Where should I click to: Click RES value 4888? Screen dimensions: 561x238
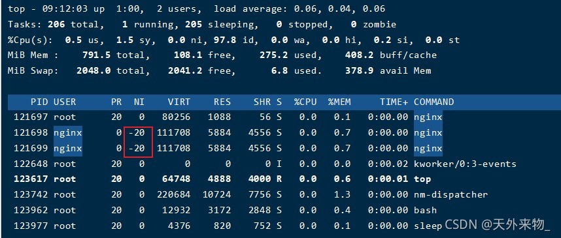click(x=219, y=179)
